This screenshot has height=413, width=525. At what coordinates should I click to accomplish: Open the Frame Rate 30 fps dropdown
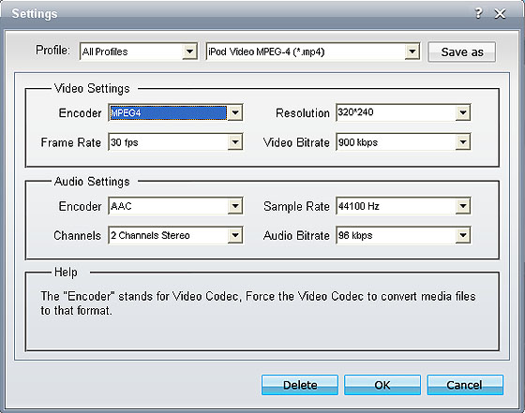(x=235, y=142)
